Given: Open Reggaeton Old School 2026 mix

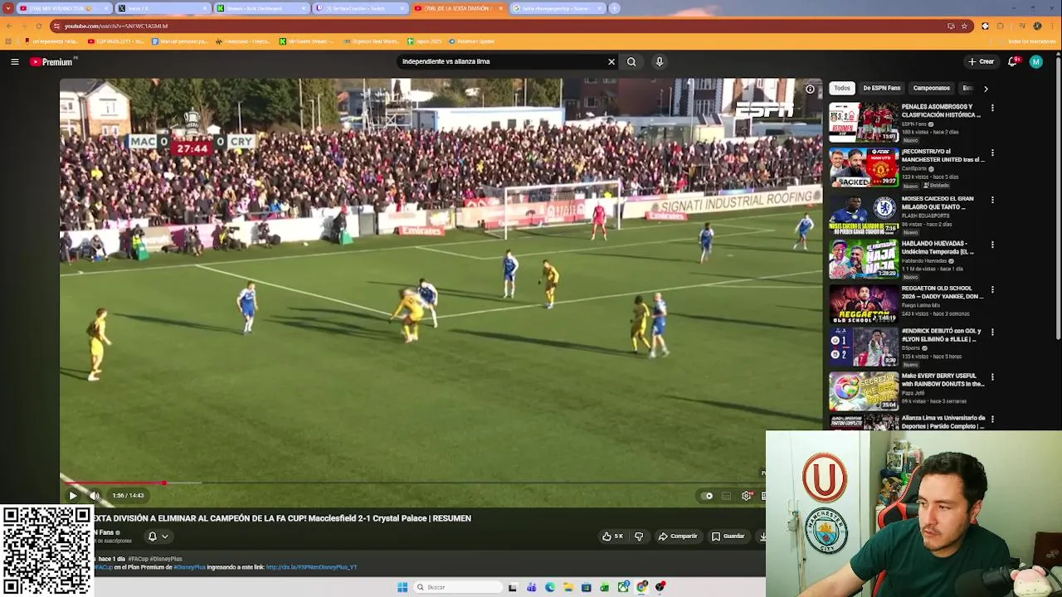Looking at the screenshot, I should tap(864, 304).
